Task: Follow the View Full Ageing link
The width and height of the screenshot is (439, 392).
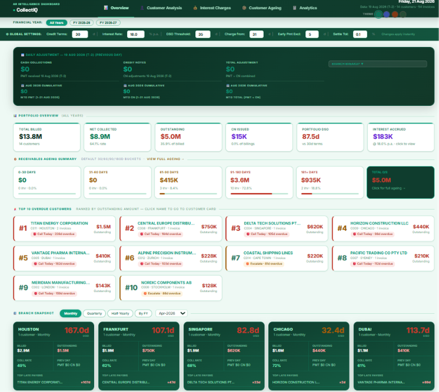Action: point(165,159)
